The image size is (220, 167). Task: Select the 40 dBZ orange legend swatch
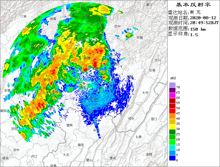click(x=172, y=116)
